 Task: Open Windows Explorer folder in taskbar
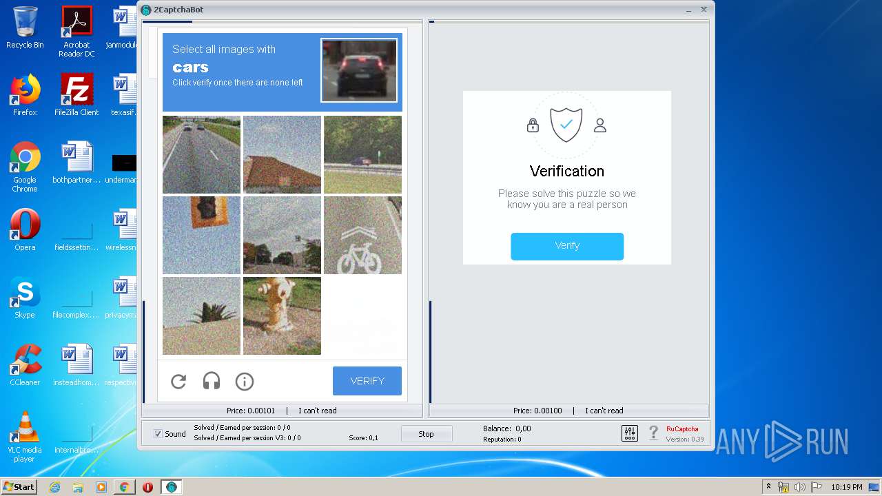pyautogui.click(x=78, y=487)
